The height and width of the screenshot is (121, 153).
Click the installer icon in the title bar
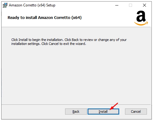(x=5, y=5)
